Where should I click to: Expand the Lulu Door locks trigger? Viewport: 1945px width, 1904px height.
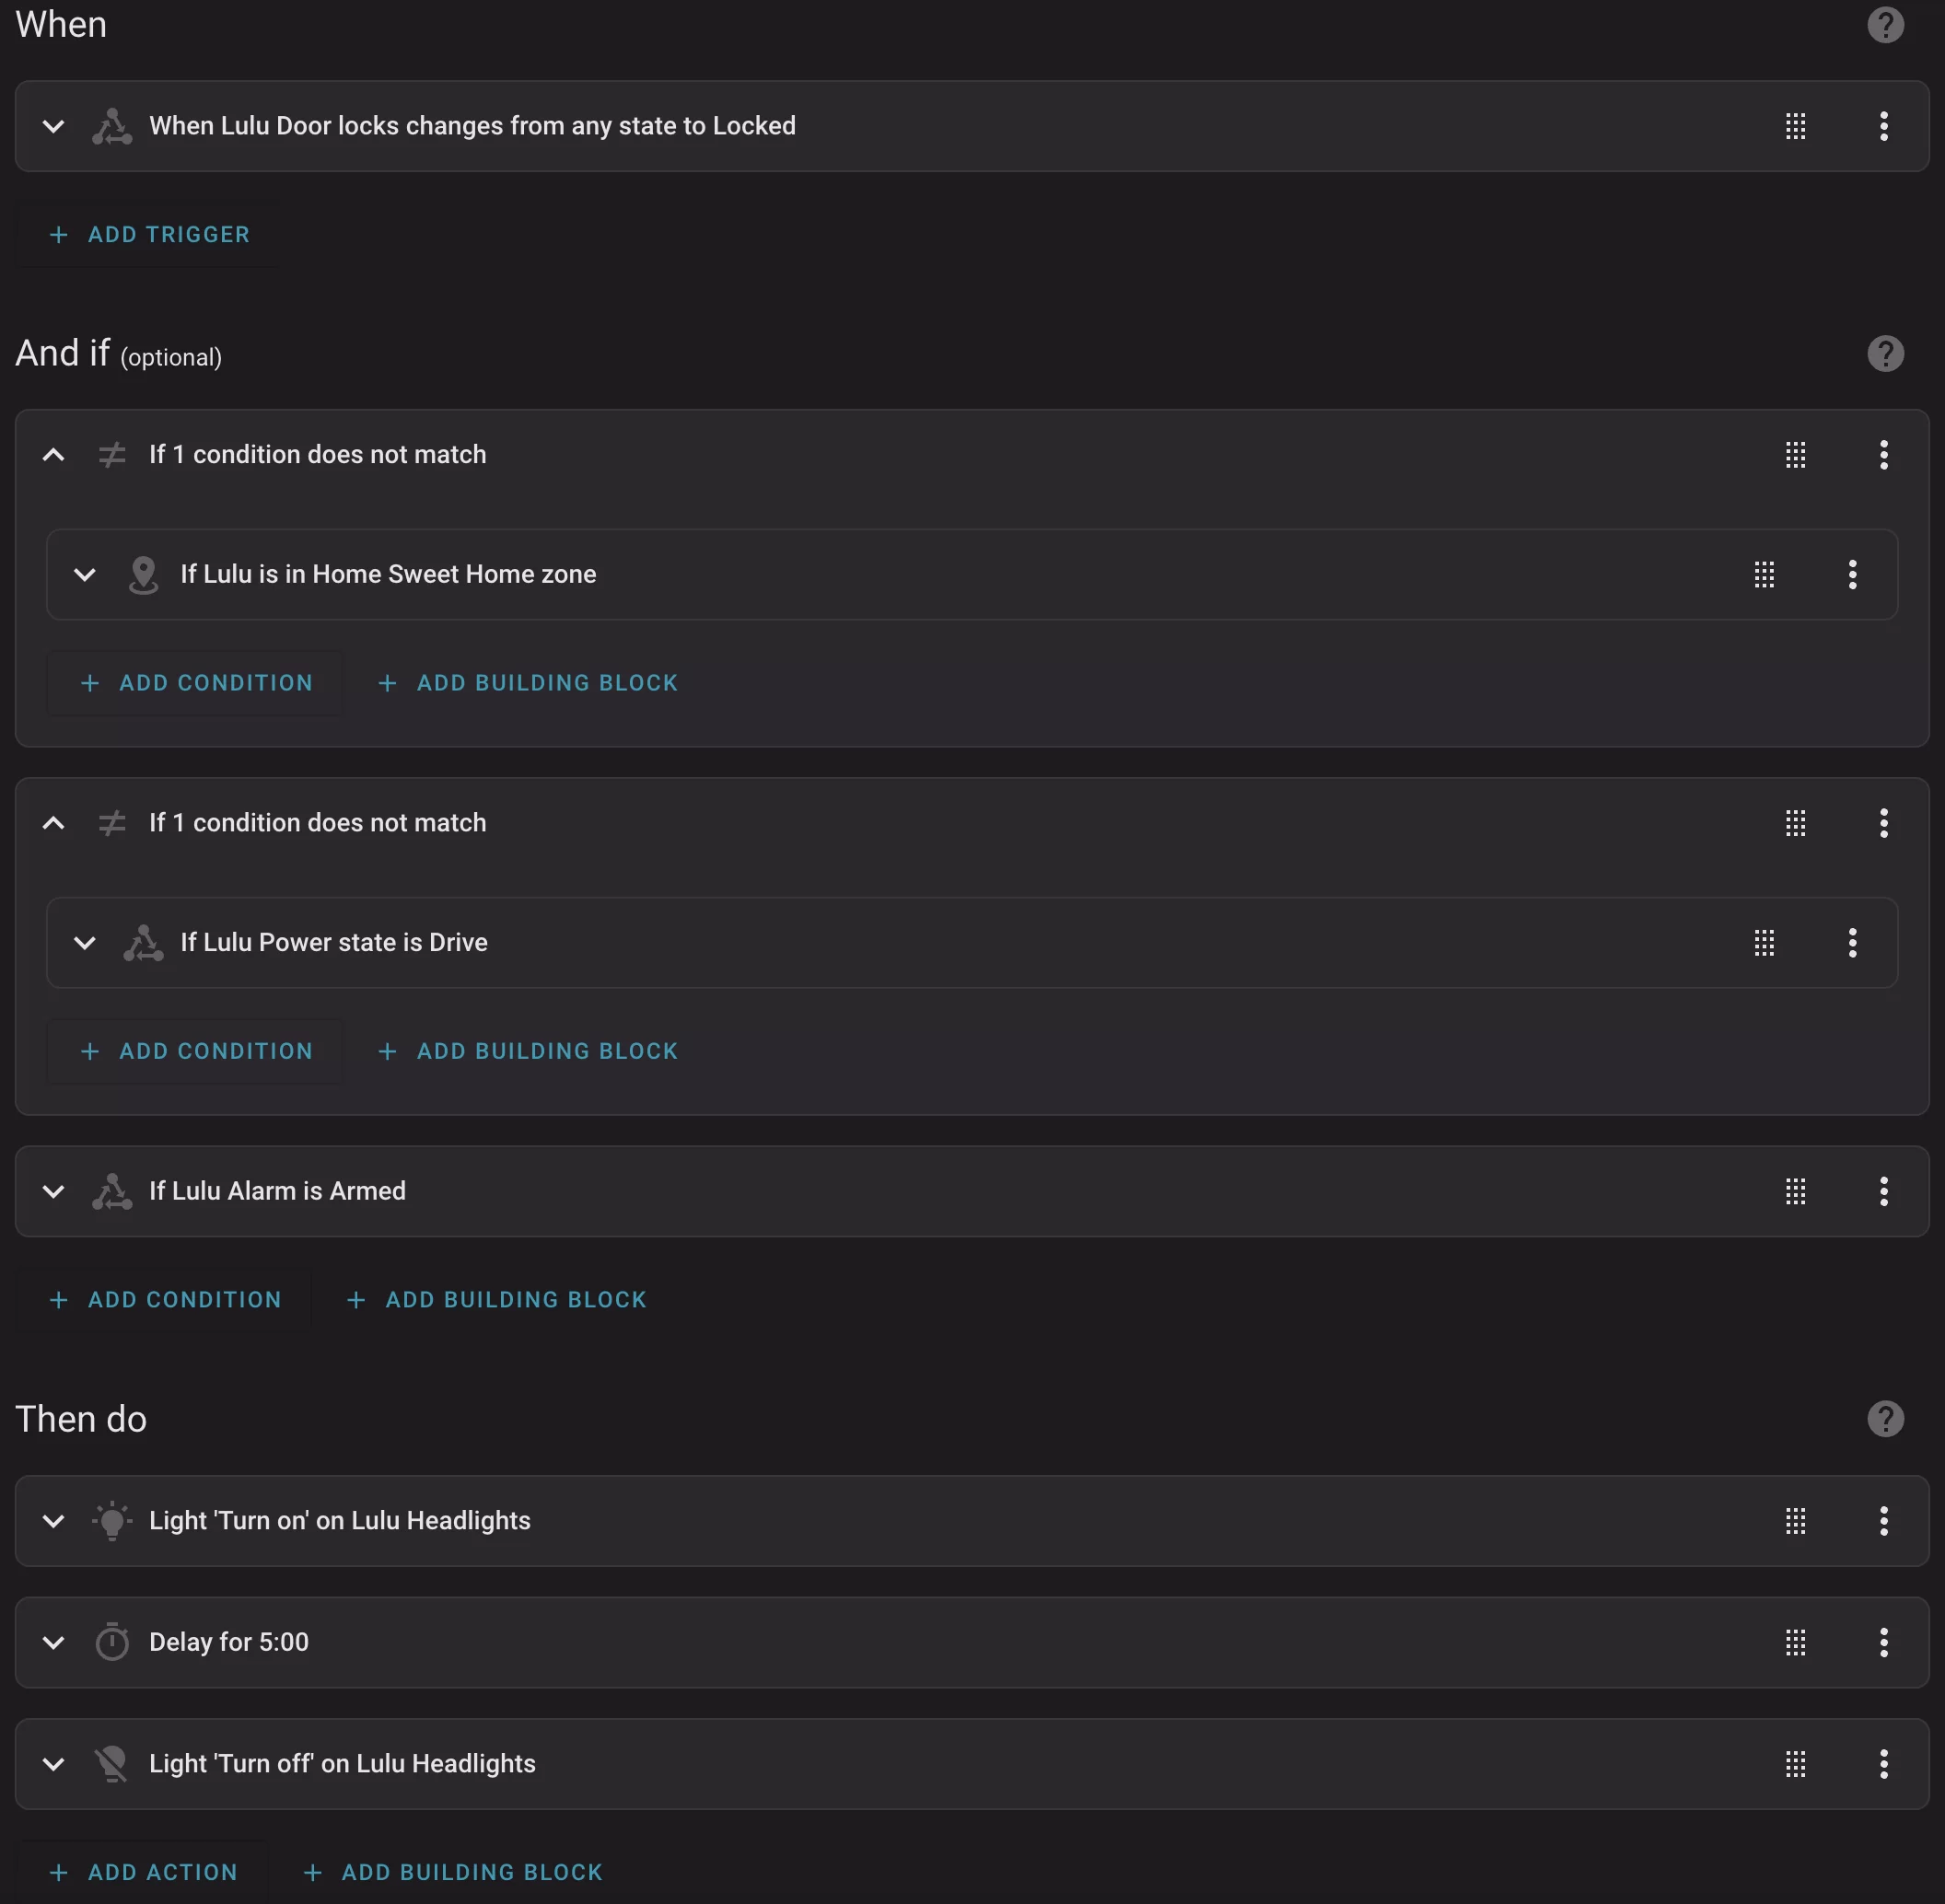[x=54, y=126]
